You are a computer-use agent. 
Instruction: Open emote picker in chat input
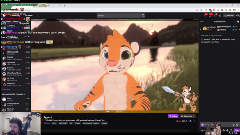tap(237, 124)
